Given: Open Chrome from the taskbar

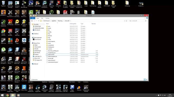Looking at the screenshot, I should tap(7, 95).
